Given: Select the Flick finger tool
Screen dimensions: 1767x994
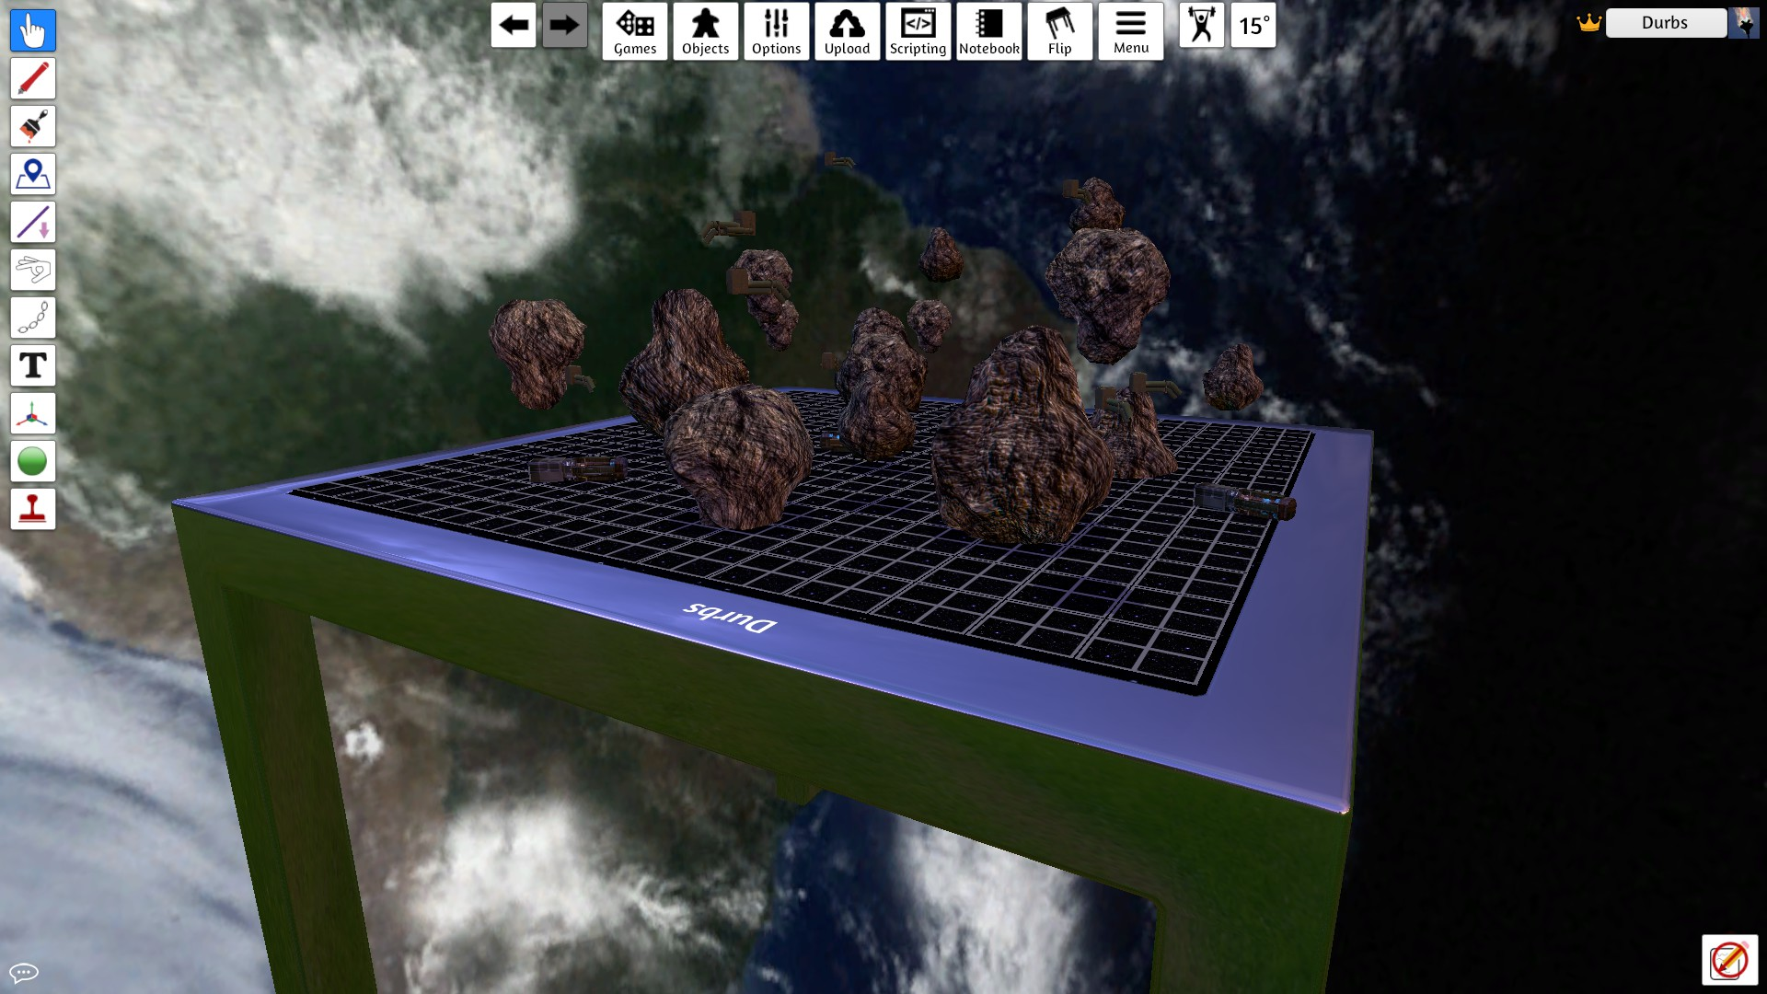Looking at the screenshot, I should point(33,270).
